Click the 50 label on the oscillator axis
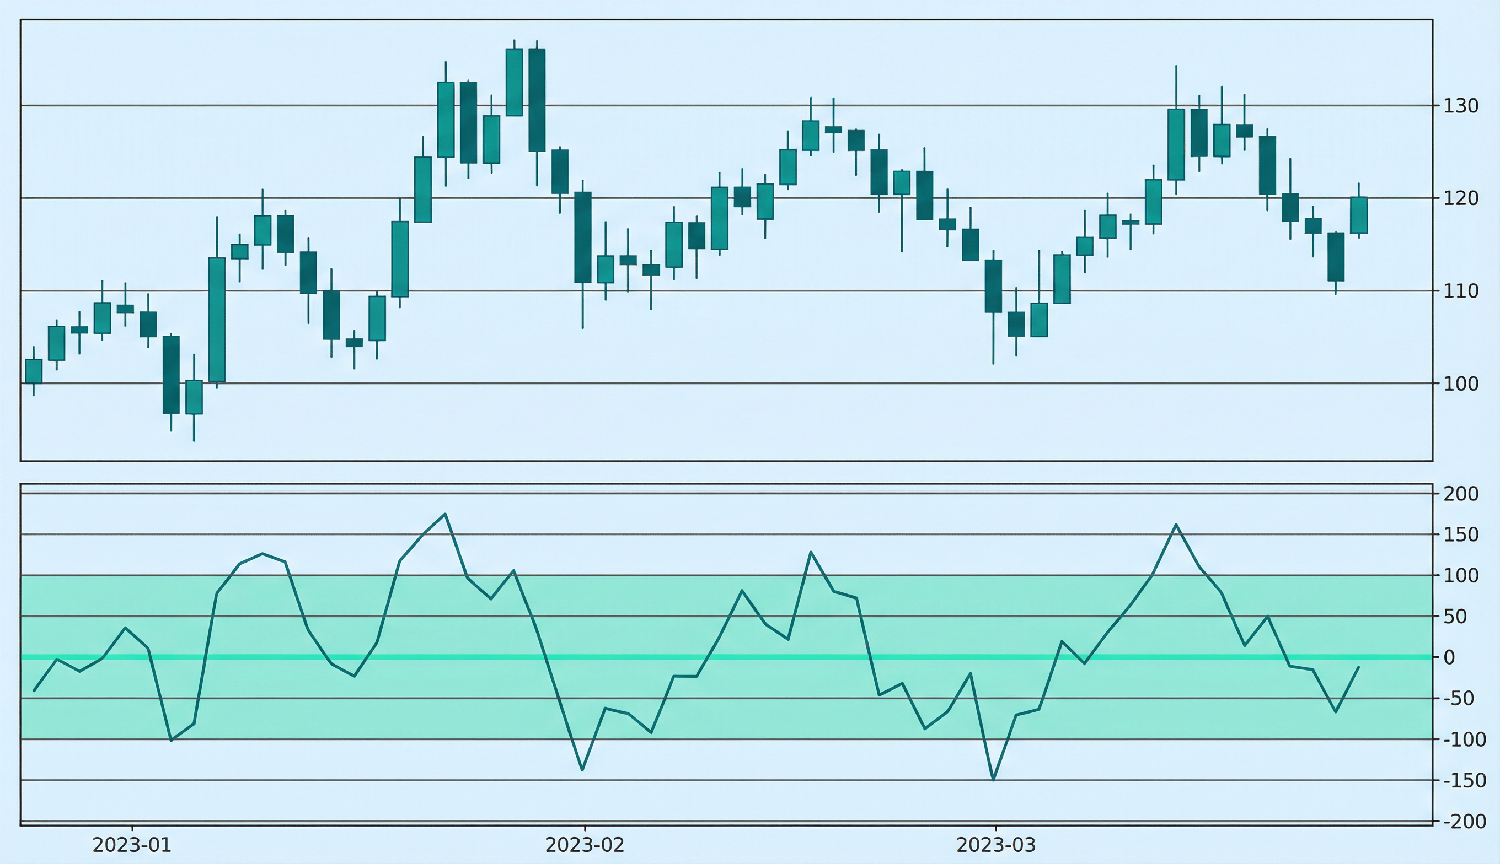 [1455, 617]
